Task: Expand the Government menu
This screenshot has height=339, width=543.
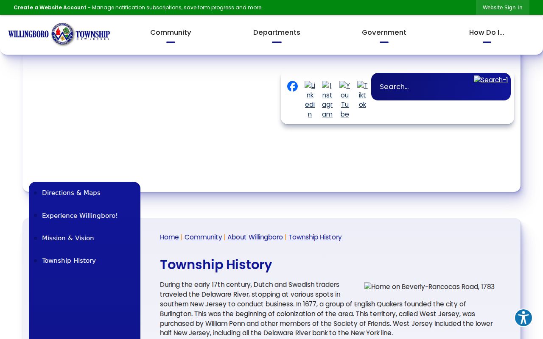Action: pos(384,33)
